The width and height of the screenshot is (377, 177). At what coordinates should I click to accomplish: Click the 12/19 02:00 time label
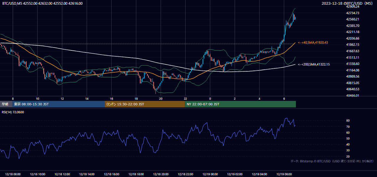tap(235, 174)
